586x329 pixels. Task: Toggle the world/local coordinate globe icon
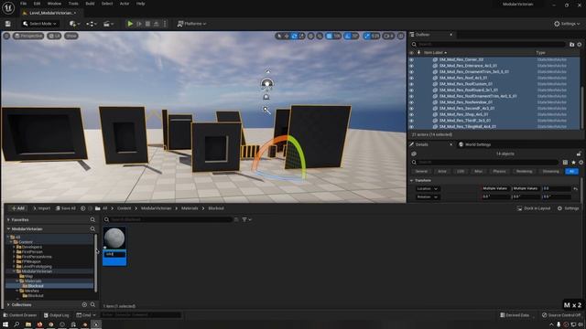(311, 36)
